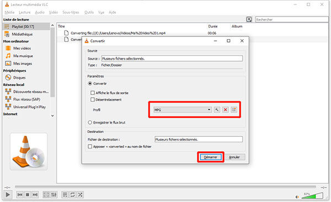Viewport: 331px width, 202px height.
Task: Open the Vidéo menu
Action: tap(54, 12)
